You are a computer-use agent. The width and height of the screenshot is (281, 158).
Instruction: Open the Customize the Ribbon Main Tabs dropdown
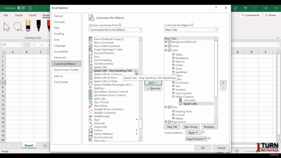pos(191,30)
